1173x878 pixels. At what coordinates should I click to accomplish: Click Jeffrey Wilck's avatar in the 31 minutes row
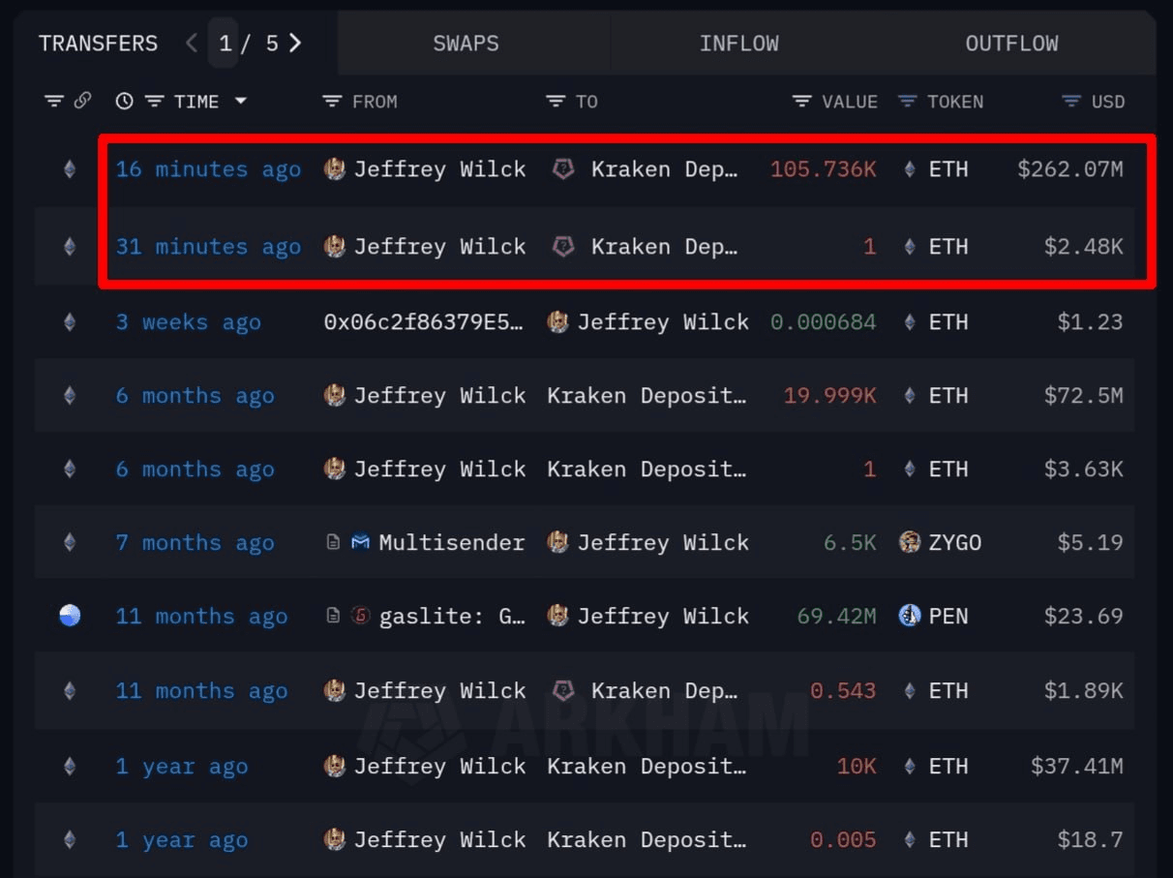pos(335,247)
